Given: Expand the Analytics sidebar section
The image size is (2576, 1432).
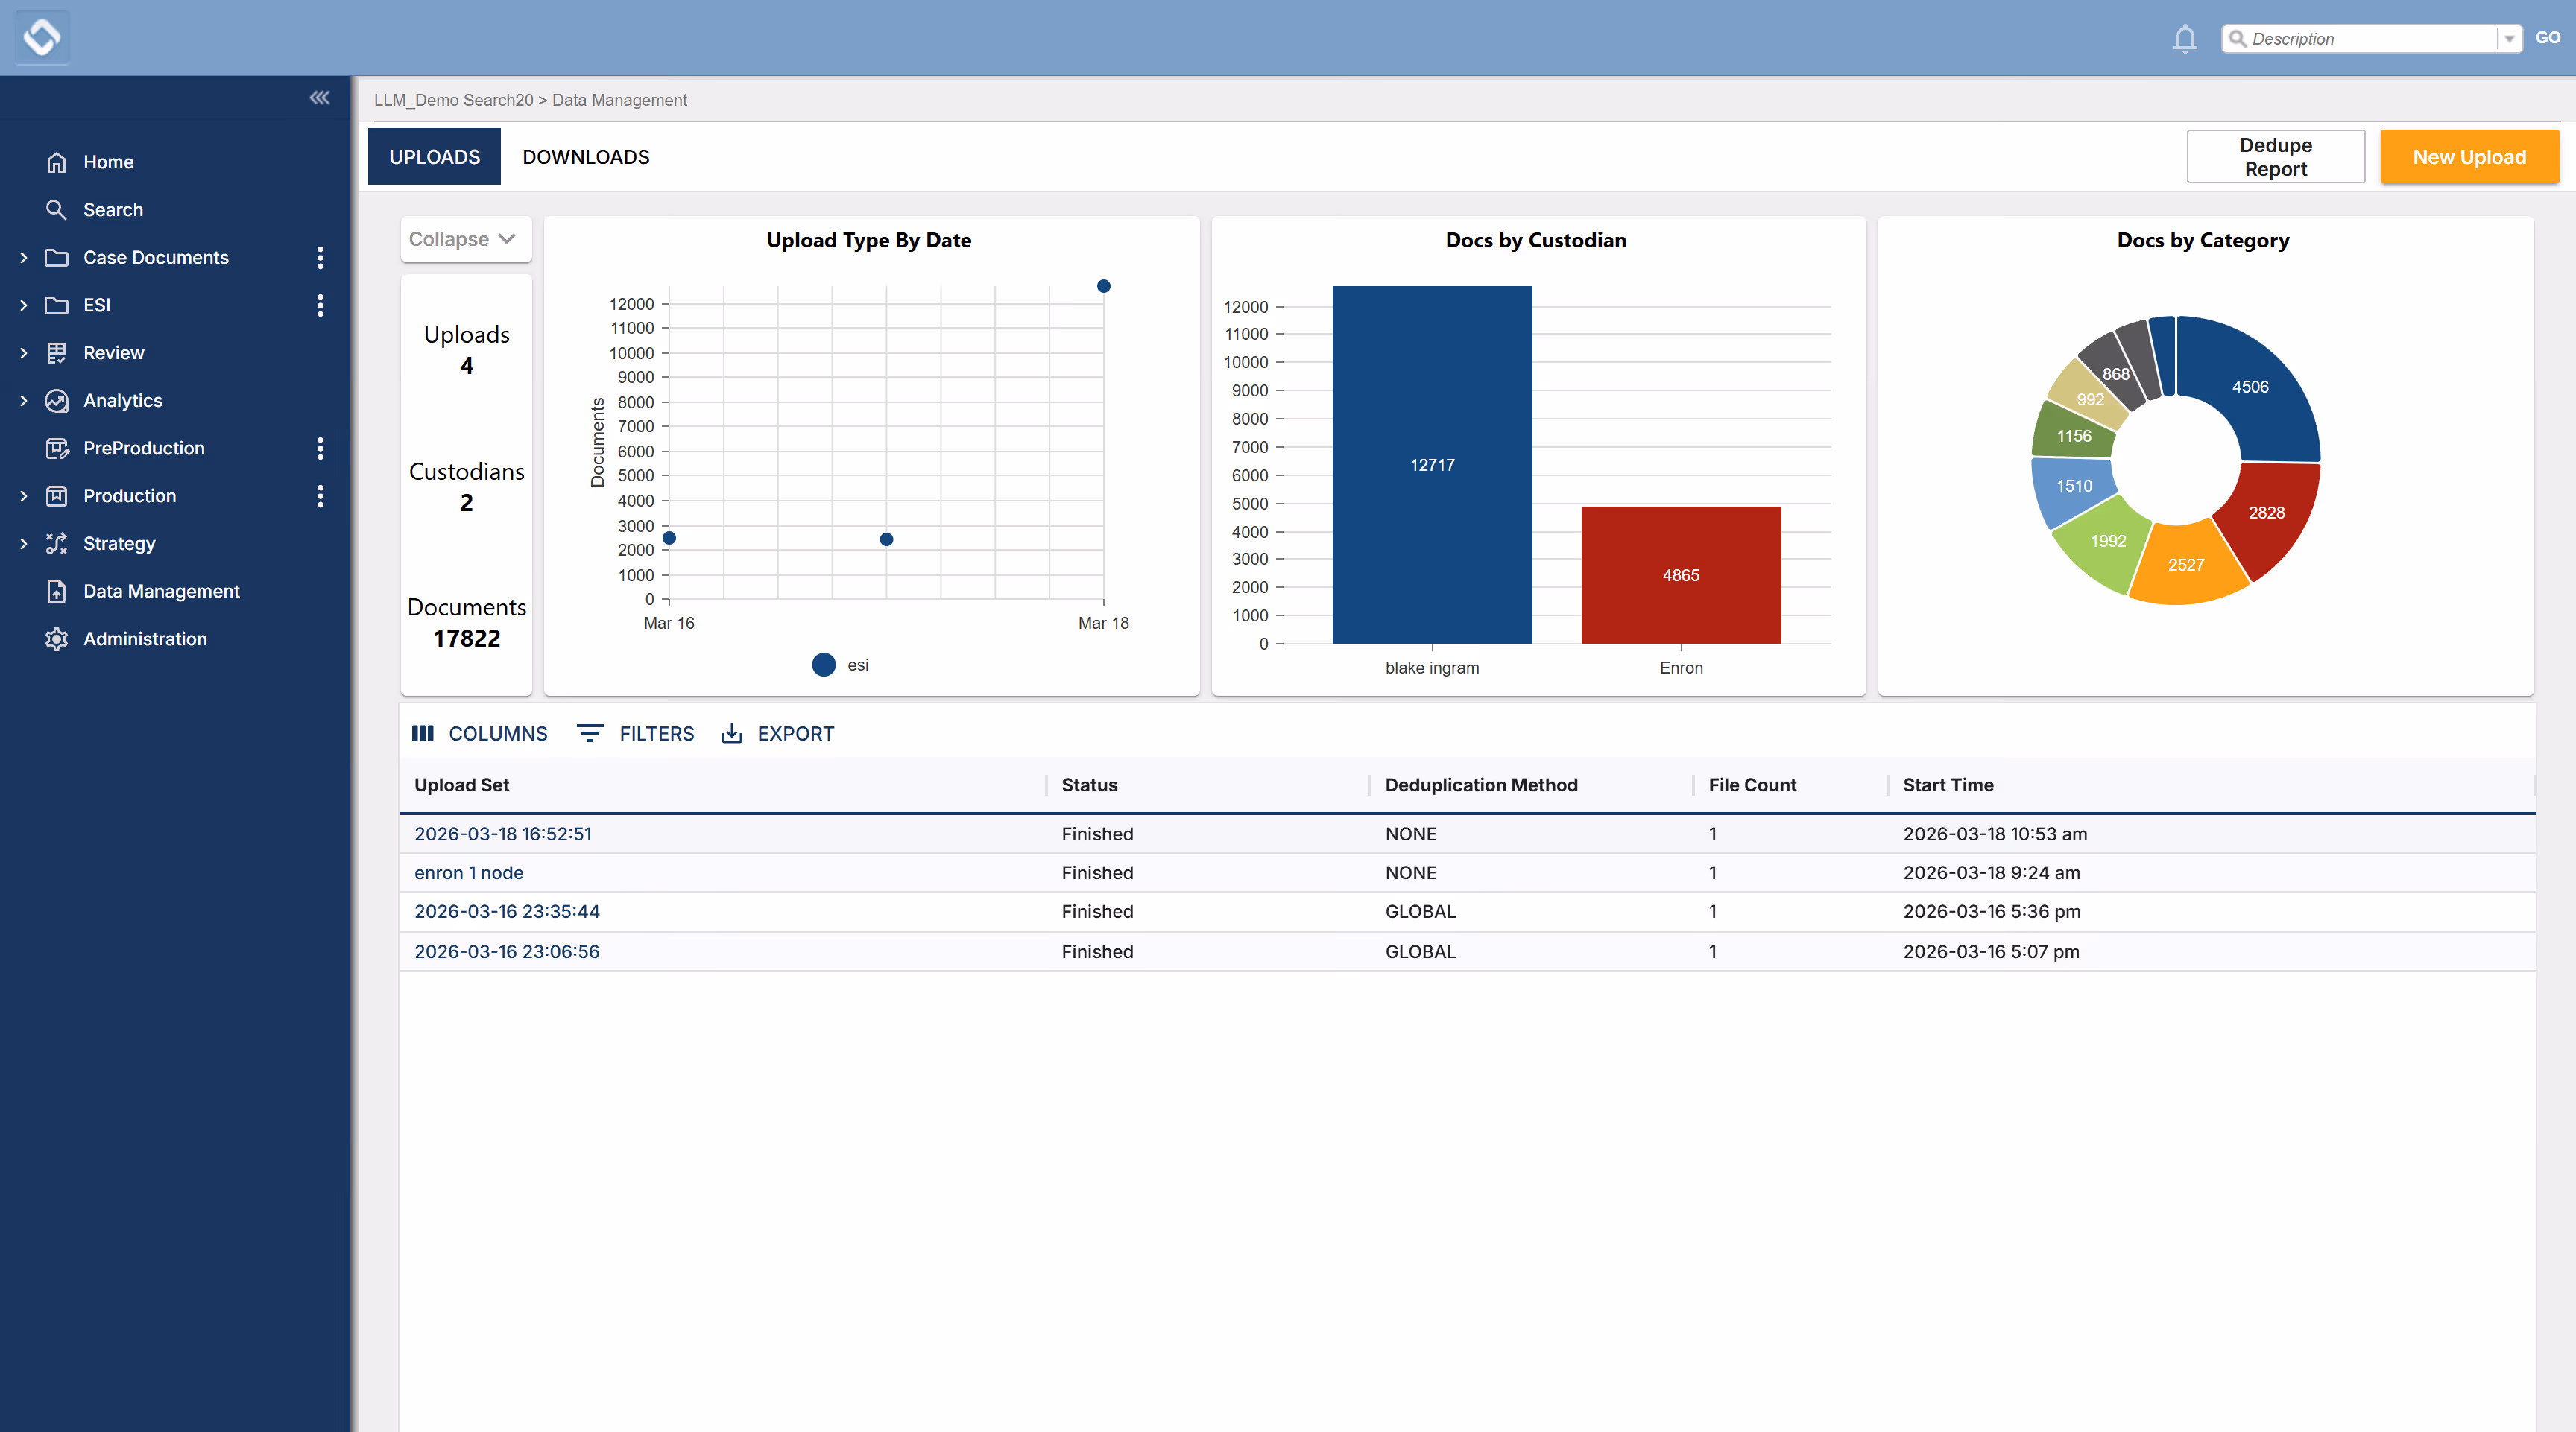Looking at the screenshot, I should pyautogui.click(x=24, y=401).
